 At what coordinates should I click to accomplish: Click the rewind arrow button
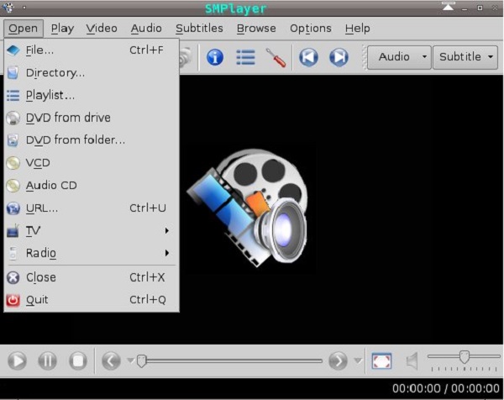[x=111, y=361]
